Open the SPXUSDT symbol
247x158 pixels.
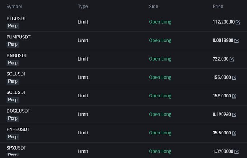tap(16, 148)
